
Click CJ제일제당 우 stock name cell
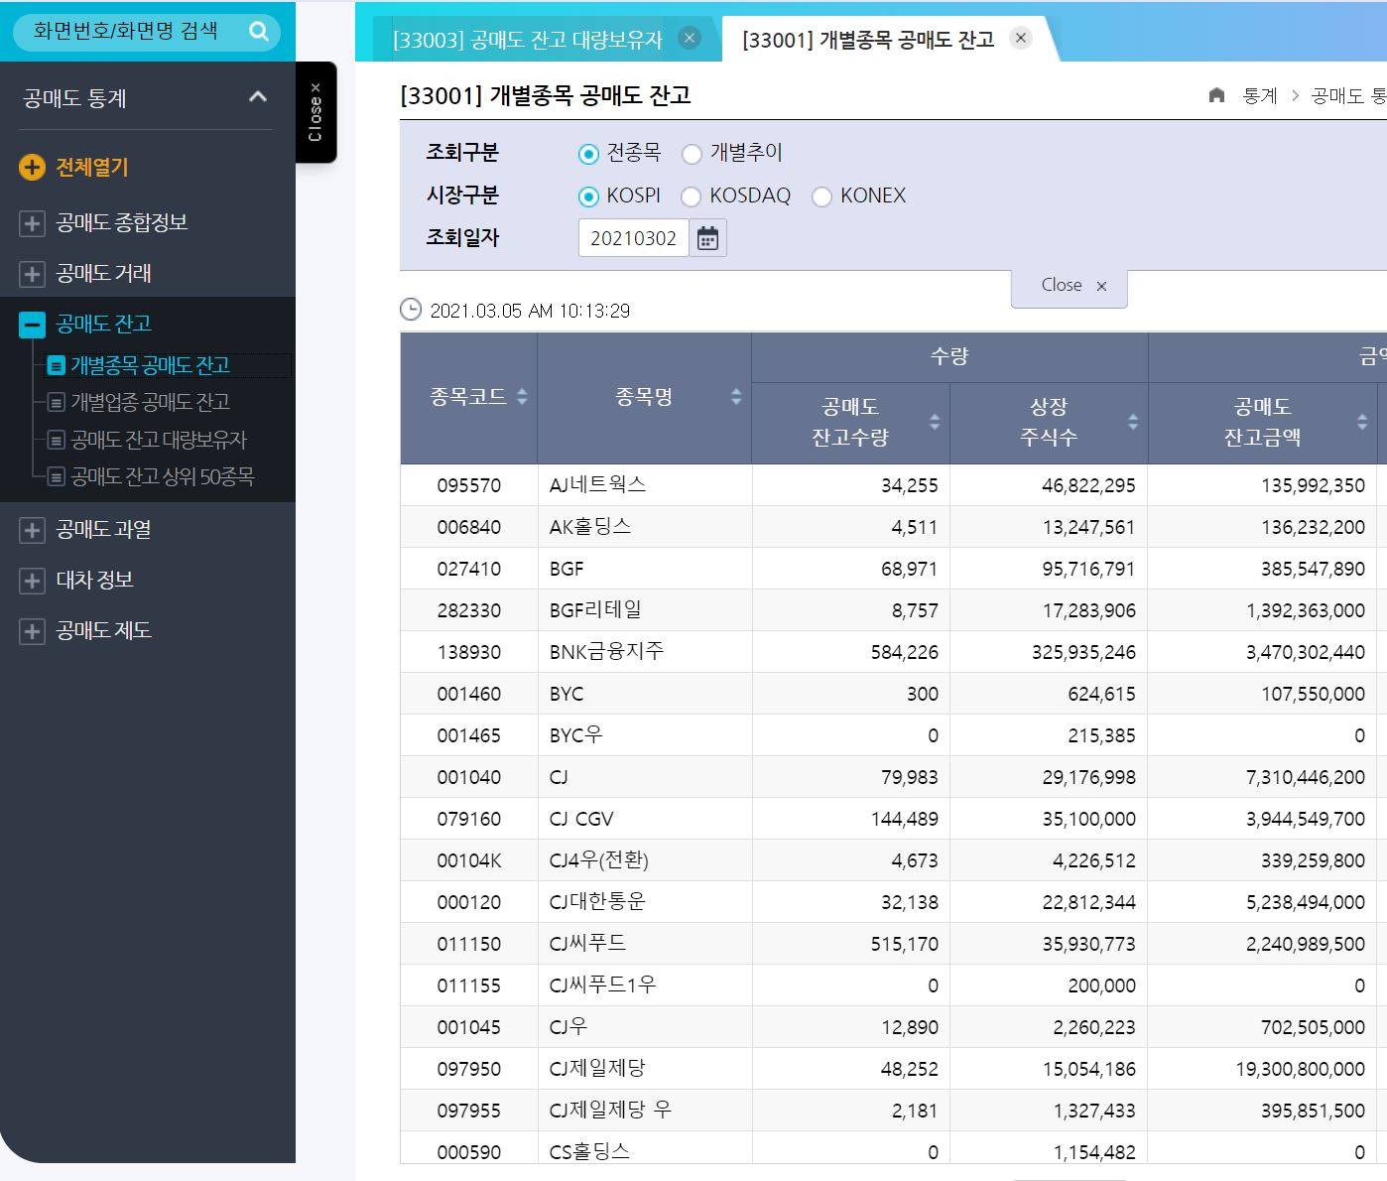point(644,1111)
